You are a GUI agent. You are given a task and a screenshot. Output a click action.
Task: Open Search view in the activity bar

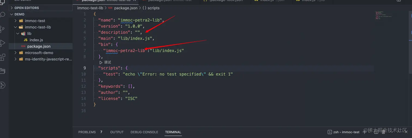point(2,14)
